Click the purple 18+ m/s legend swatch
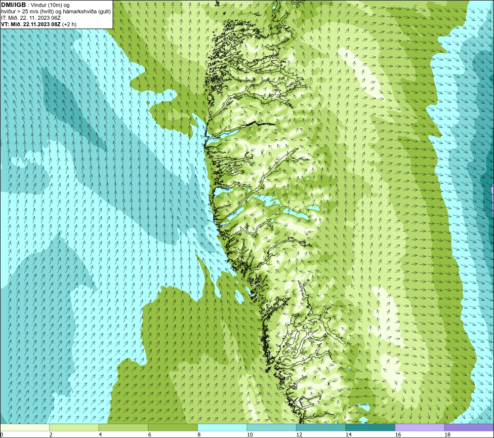Viewport: 494px width, 438px height. [x=469, y=427]
